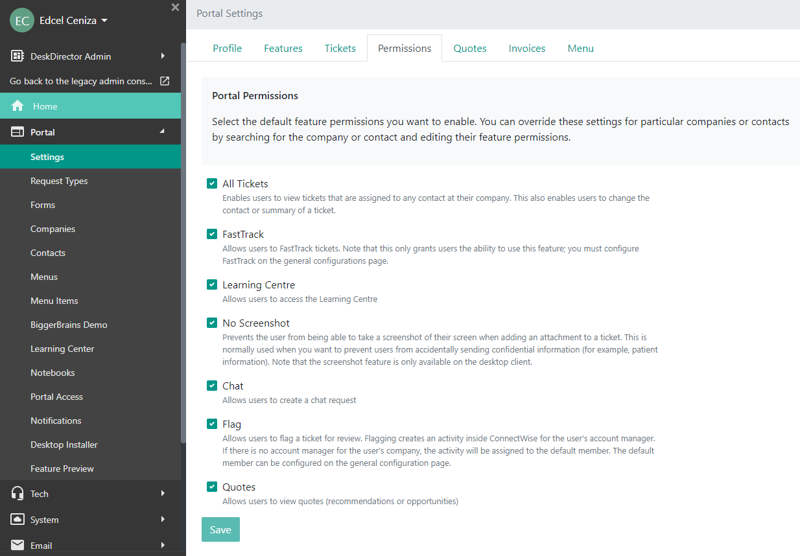Screen dimensions: 800x556
Task: Expand the Email section arrow
Action: click(x=163, y=545)
